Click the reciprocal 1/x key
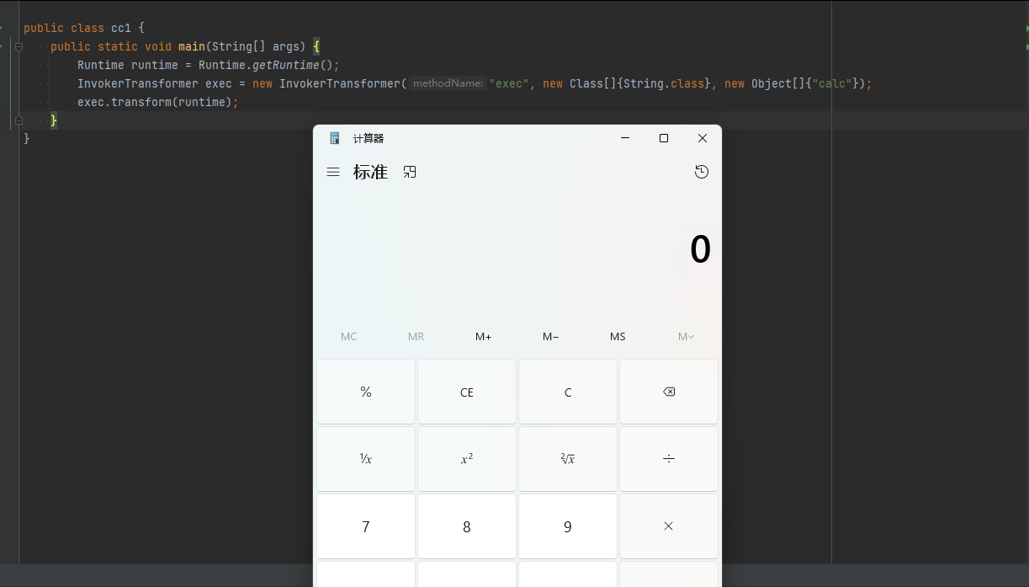 click(x=366, y=459)
